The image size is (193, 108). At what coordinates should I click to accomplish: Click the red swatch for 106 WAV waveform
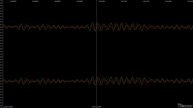click(x=179, y=105)
